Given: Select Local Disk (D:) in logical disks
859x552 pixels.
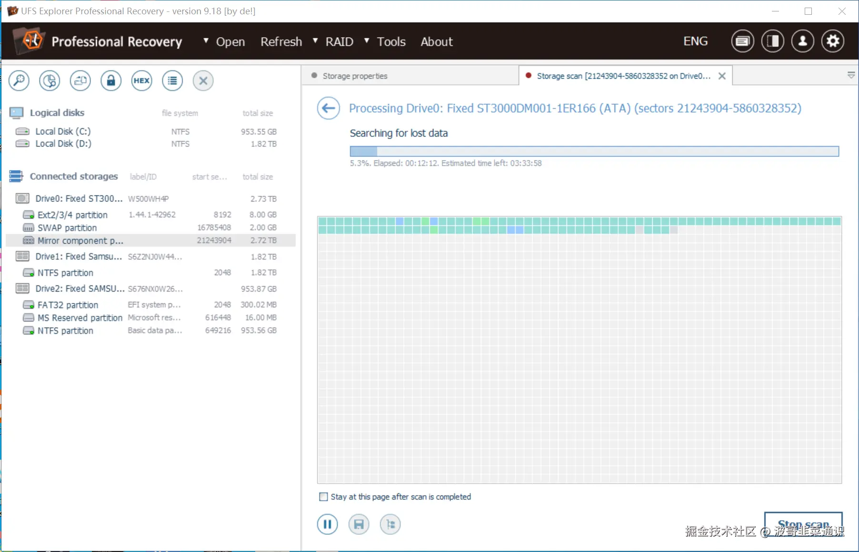Looking at the screenshot, I should click(x=150, y=144).
